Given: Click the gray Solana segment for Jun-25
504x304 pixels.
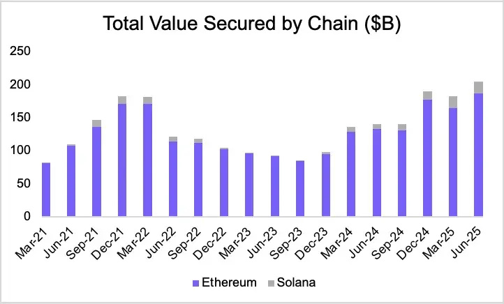Looking at the screenshot, I should pyautogui.click(x=478, y=88).
